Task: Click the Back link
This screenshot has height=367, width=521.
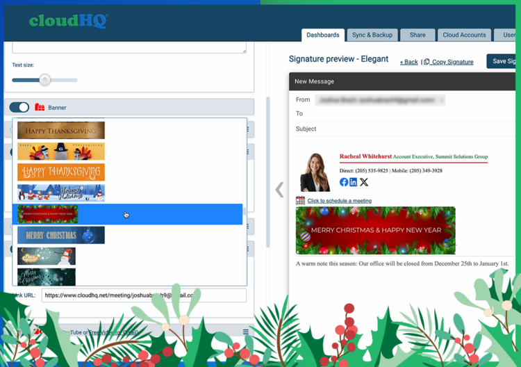Action: pos(409,62)
